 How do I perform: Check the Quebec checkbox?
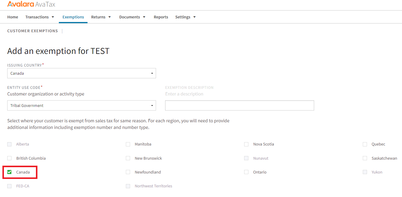[x=365, y=144]
